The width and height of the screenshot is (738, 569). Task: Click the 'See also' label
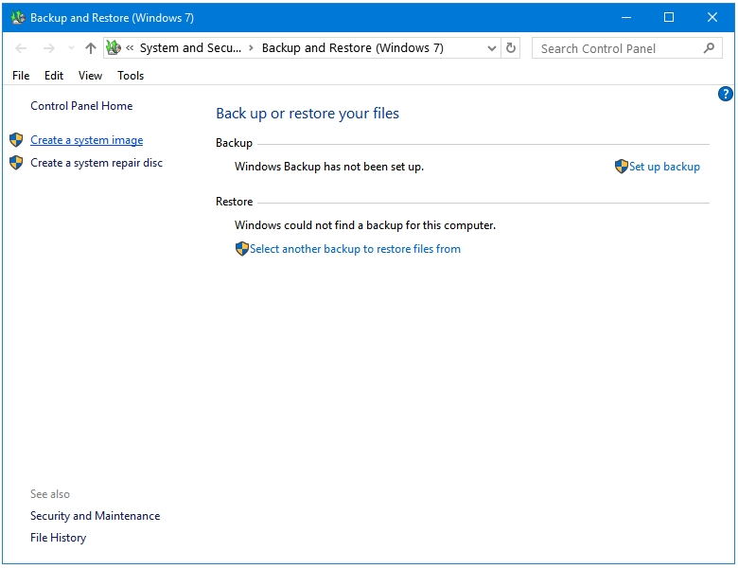[x=50, y=494]
